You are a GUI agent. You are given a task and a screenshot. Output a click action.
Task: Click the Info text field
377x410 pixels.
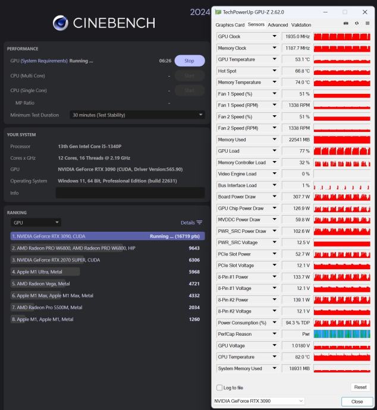click(130, 193)
